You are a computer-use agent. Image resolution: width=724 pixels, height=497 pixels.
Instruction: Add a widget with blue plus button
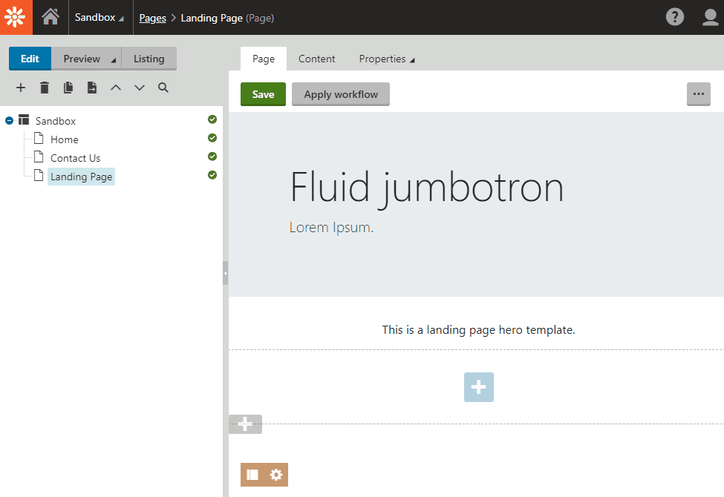[479, 387]
